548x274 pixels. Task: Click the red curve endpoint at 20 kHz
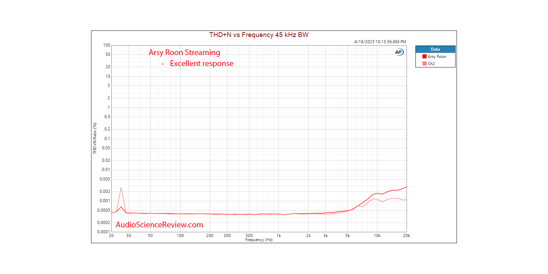tap(406, 187)
